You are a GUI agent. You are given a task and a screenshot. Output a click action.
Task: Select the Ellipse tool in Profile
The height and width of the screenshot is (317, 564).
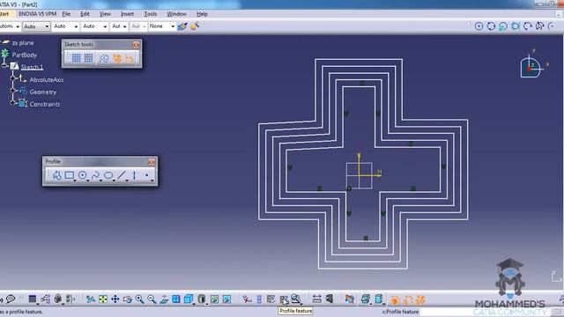click(x=108, y=175)
